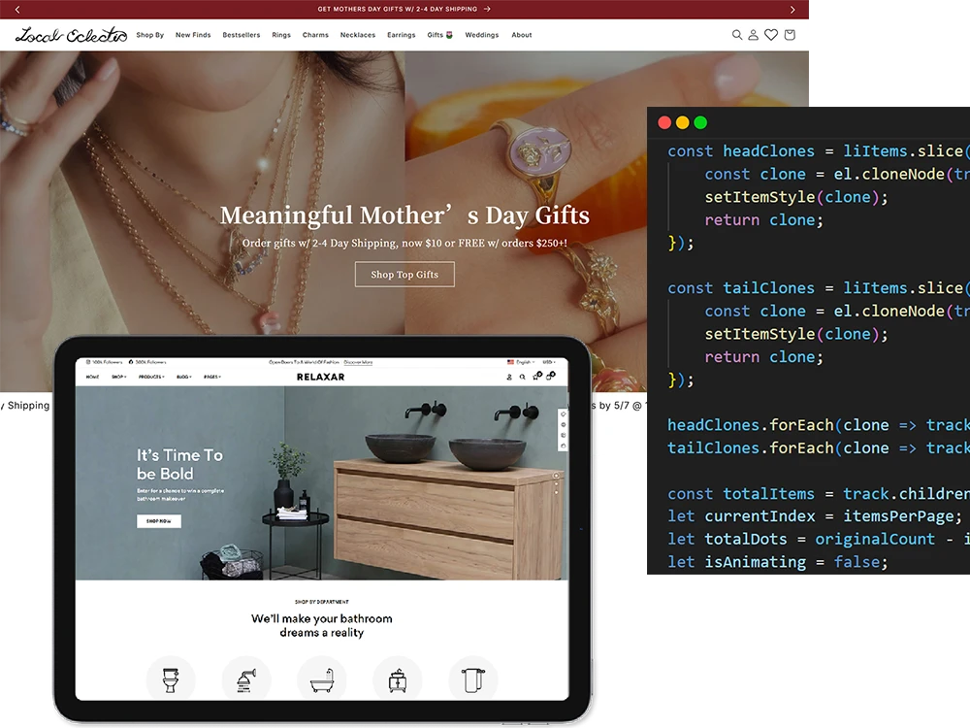The image size is (970, 728).
Task: Click the 'SHOP BY DEPARTMENT' label on Relaxar
Action: 322,602
